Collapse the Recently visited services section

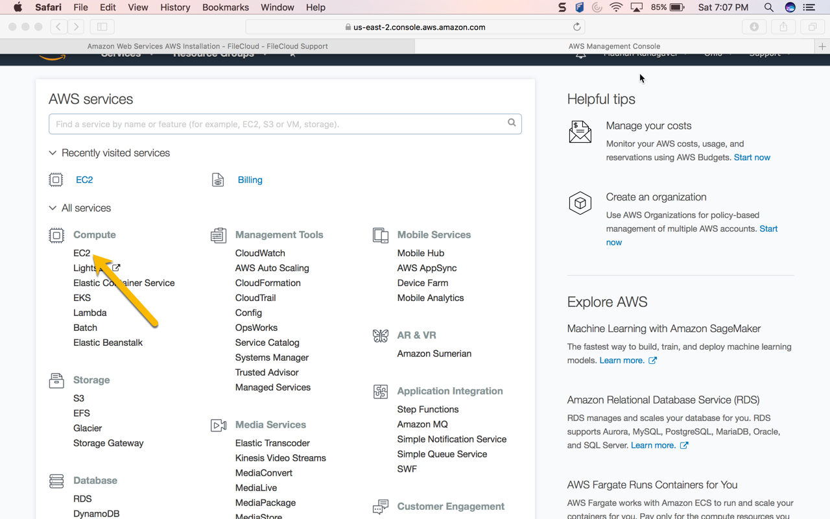[x=53, y=152]
